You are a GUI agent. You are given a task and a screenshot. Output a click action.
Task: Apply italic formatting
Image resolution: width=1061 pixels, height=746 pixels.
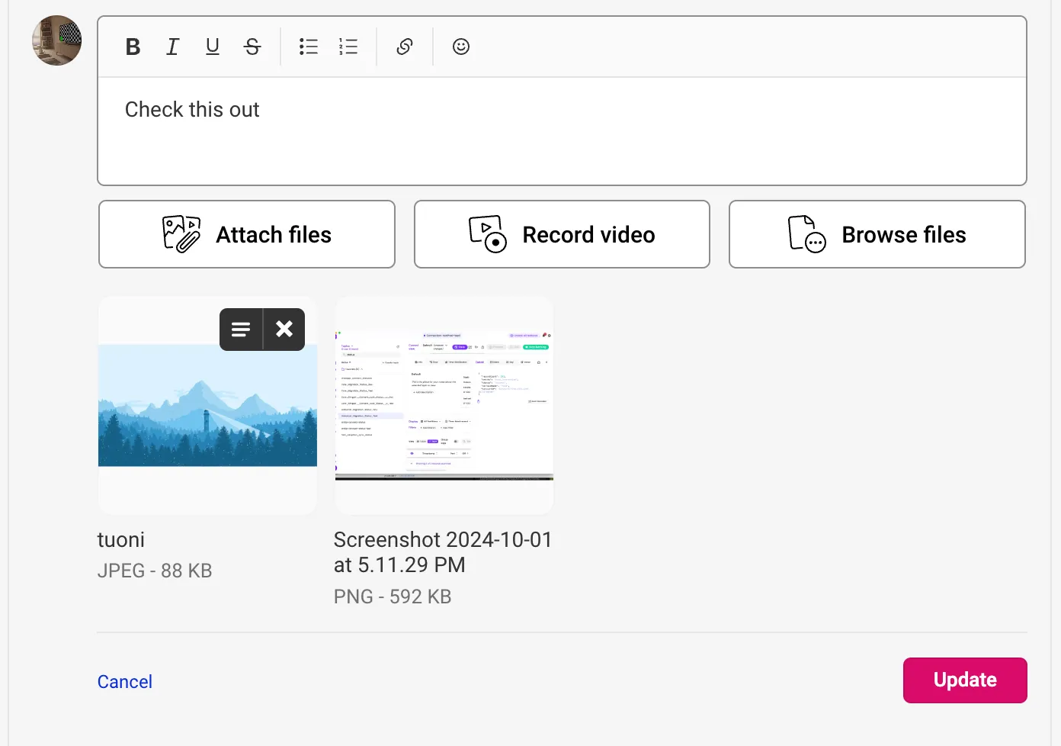click(173, 47)
